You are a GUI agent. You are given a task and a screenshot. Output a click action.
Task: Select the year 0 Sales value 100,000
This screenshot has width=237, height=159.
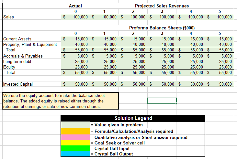point(80,17)
